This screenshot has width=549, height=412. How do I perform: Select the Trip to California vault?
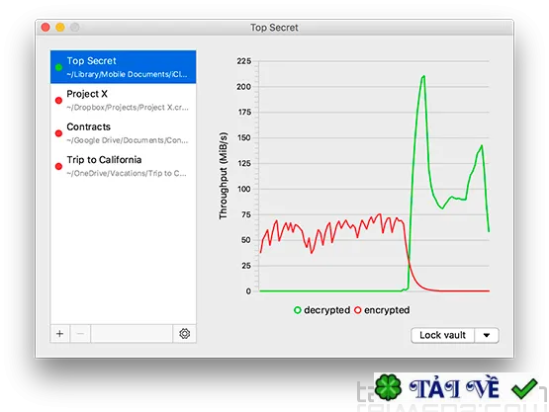(x=124, y=166)
